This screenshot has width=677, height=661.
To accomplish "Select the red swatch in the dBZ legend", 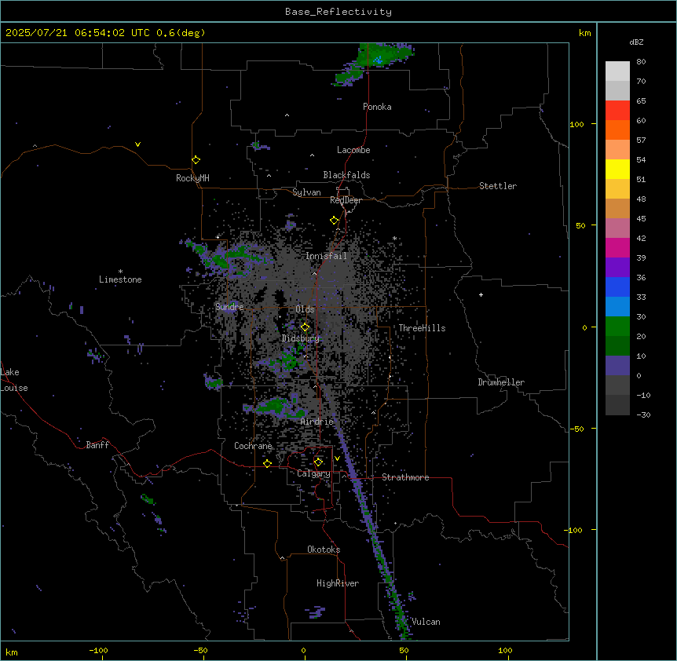I will click(x=617, y=110).
